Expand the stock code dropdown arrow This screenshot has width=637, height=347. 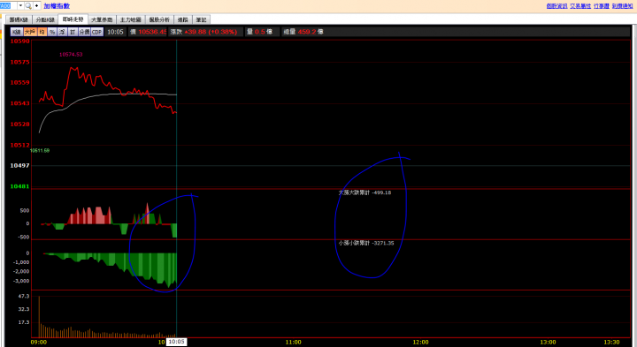pyautogui.click(x=20, y=5)
